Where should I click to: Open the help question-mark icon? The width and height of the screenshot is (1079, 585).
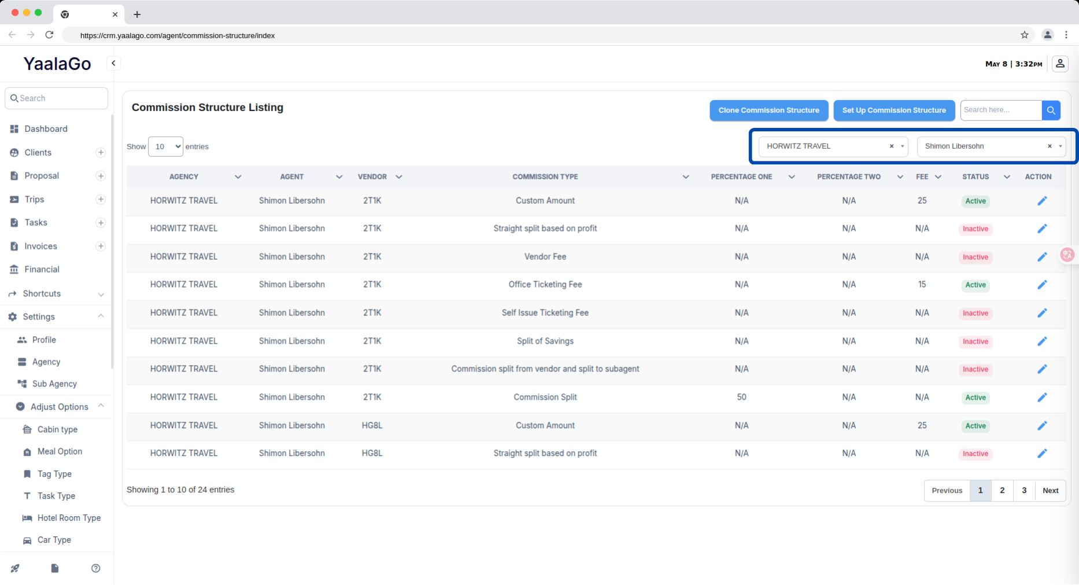[96, 568]
